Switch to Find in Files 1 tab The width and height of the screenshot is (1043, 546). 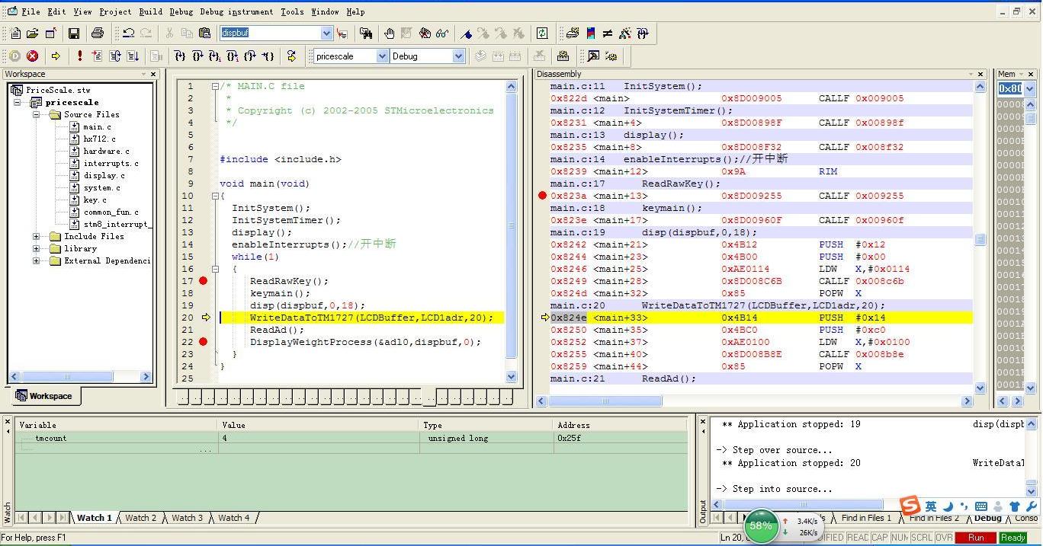tap(866, 518)
